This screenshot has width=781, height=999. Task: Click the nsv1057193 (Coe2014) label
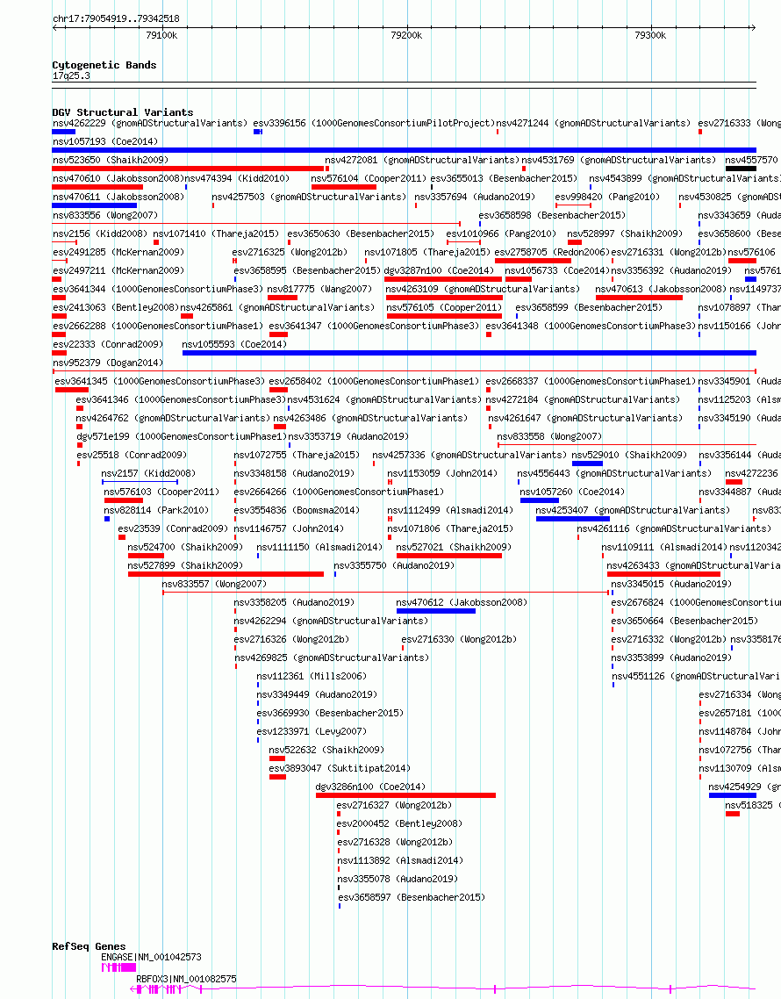click(105, 141)
